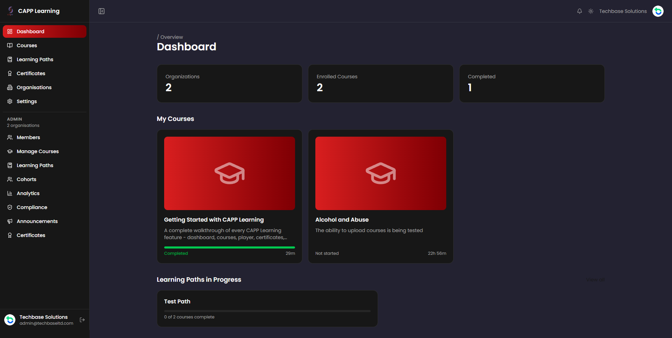Open Organisations from the sidebar
The image size is (672, 338).
44,87
